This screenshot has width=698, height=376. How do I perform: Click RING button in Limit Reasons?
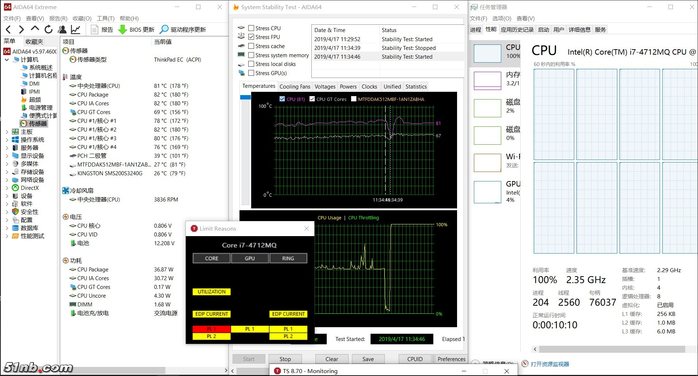click(288, 258)
